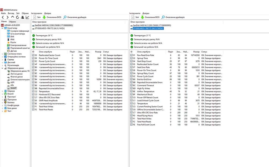Image resolution: width=269 pixels, height=167 pixels.
Task: Go back with the left arrow icon
Action: pos(3,17)
